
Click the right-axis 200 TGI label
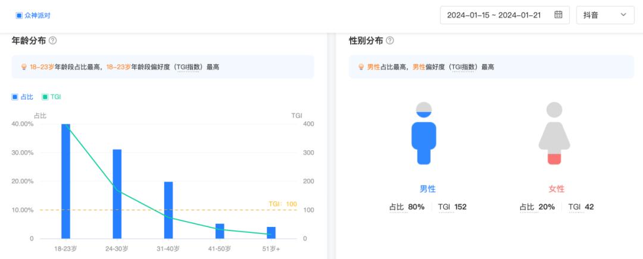point(308,181)
